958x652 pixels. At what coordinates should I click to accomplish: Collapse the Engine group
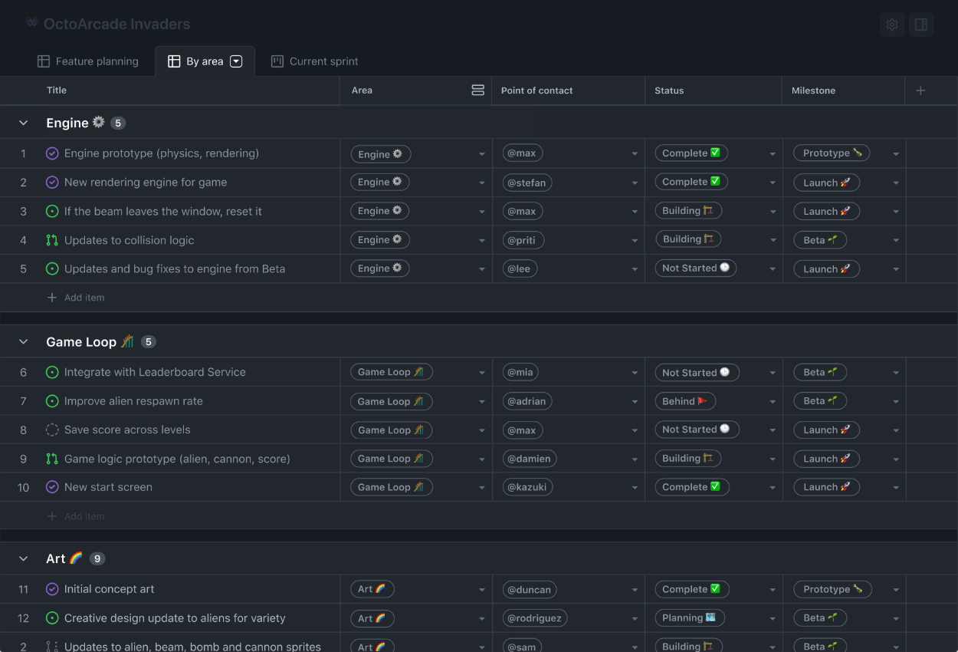(22, 122)
